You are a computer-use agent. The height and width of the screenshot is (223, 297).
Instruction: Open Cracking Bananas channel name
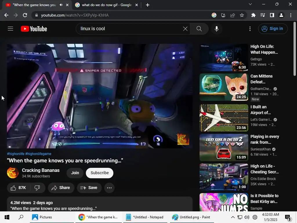coord(41,170)
